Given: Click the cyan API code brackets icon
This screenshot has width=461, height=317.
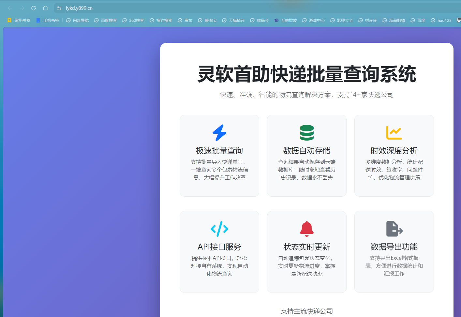Looking at the screenshot, I should click(219, 229).
